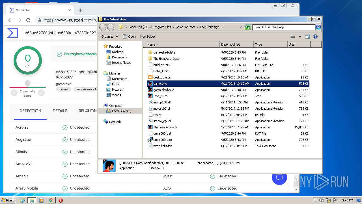The width and height of the screenshot is (362, 204).
Task: Click the Windows Start button
Action: 8,200
